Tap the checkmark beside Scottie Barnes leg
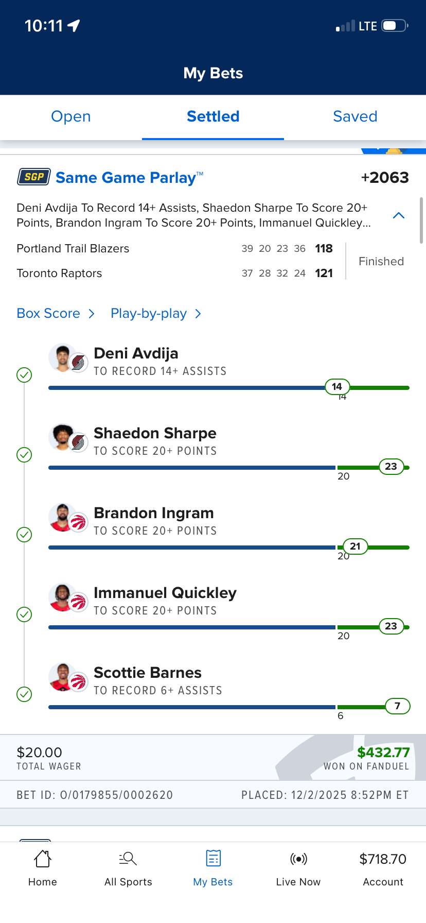426x923 pixels. point(24,694)
